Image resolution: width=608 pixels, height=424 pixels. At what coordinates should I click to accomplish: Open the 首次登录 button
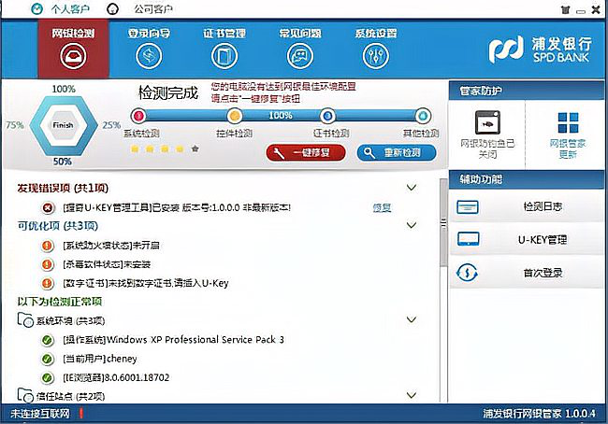527,273
